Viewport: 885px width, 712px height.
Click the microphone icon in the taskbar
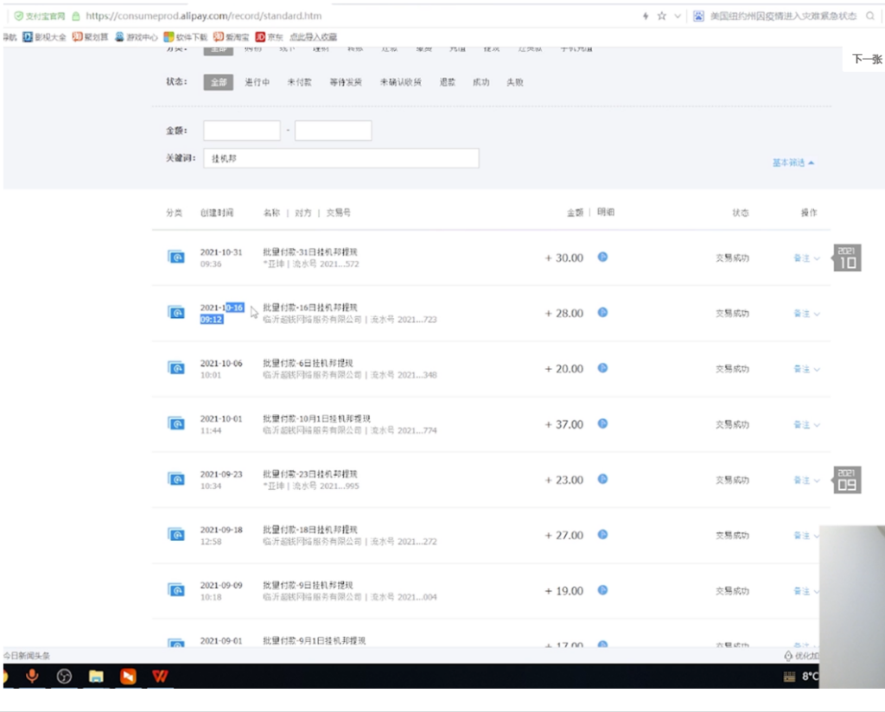[x=32, y=676]
